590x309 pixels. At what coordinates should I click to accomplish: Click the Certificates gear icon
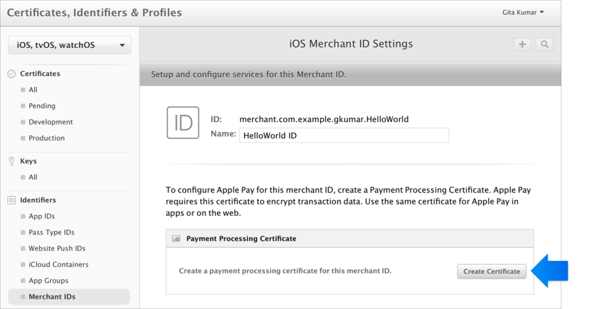coord(12,74)
